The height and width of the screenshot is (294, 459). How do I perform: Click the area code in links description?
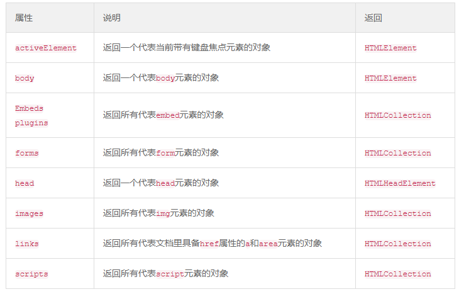268,244
